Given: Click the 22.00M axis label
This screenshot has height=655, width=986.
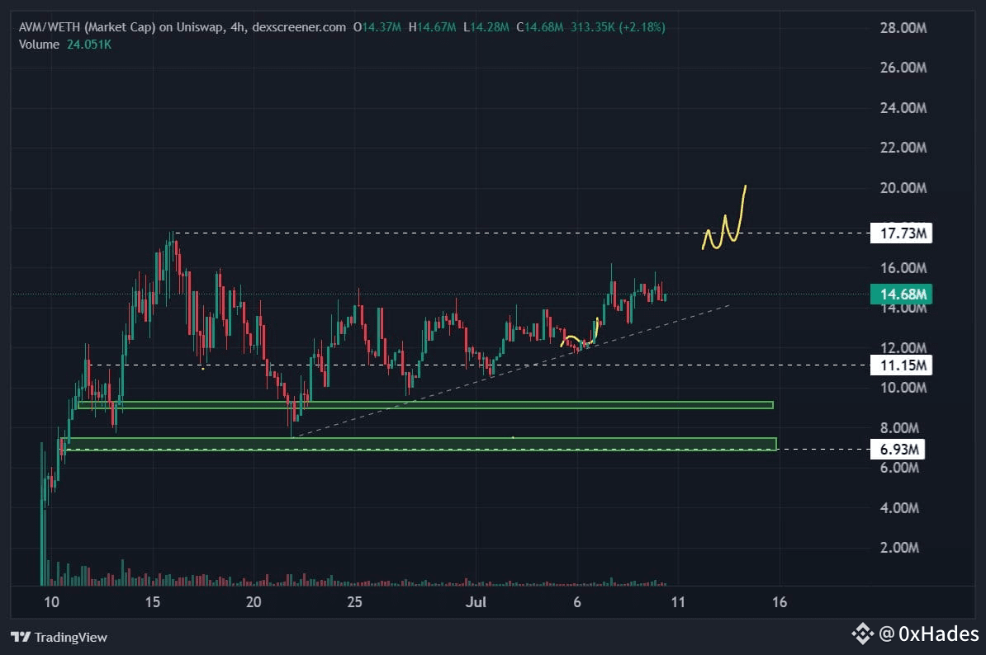Looking at the screenshot, I should click(903, 148).
